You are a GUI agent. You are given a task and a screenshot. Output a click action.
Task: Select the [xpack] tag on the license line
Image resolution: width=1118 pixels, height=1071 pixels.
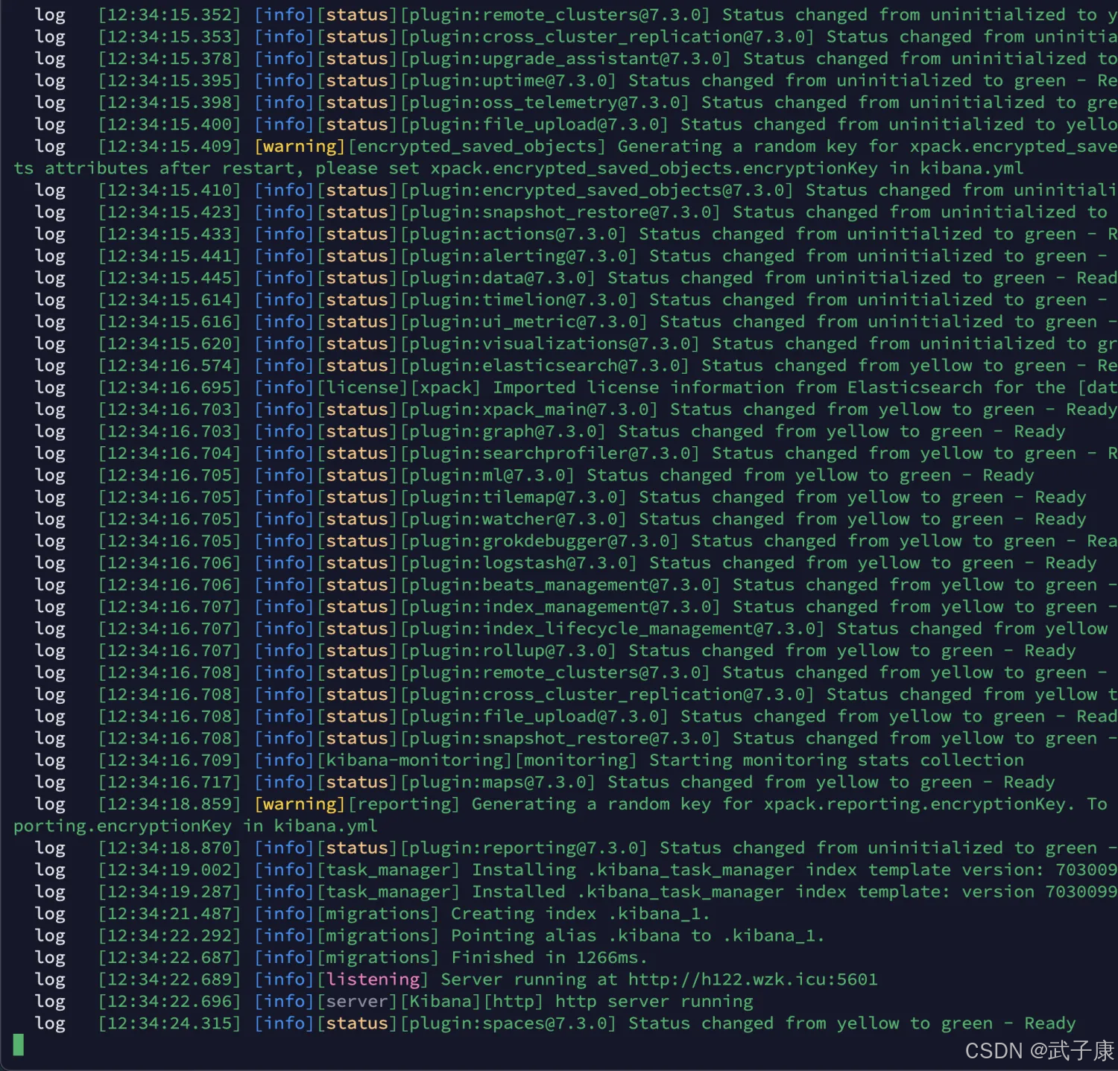pos(446,388)
